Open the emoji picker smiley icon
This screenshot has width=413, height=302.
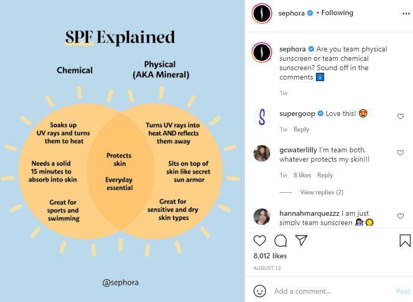[260, 291]
